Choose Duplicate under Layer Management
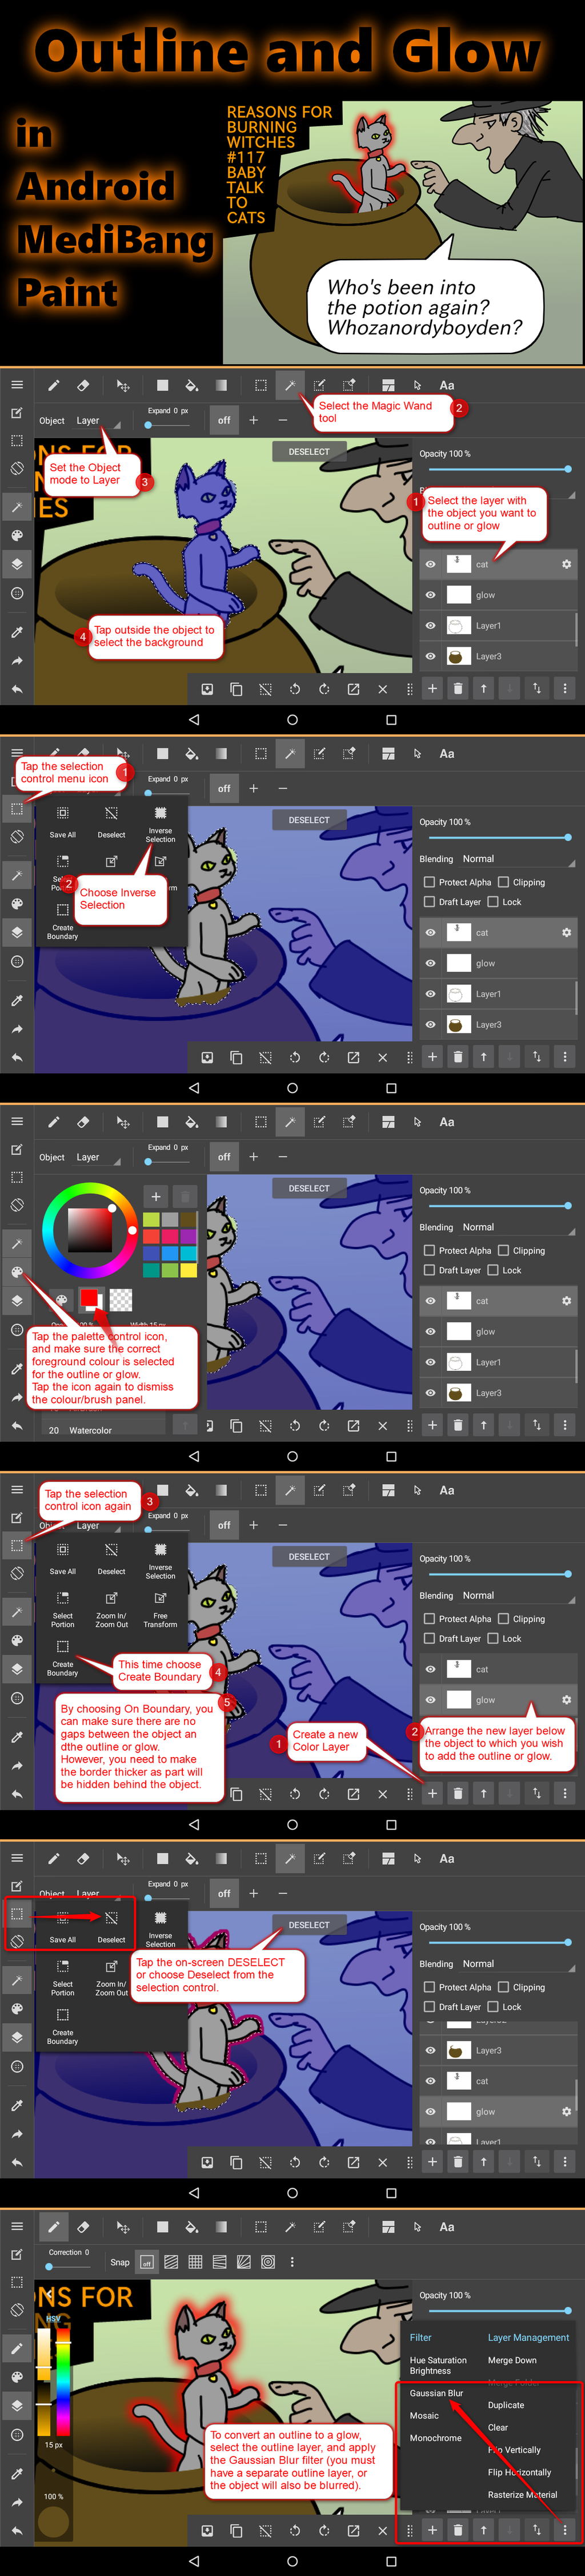The height and width of the screenshot is (2576, 585). click(x=506, y=2405)
